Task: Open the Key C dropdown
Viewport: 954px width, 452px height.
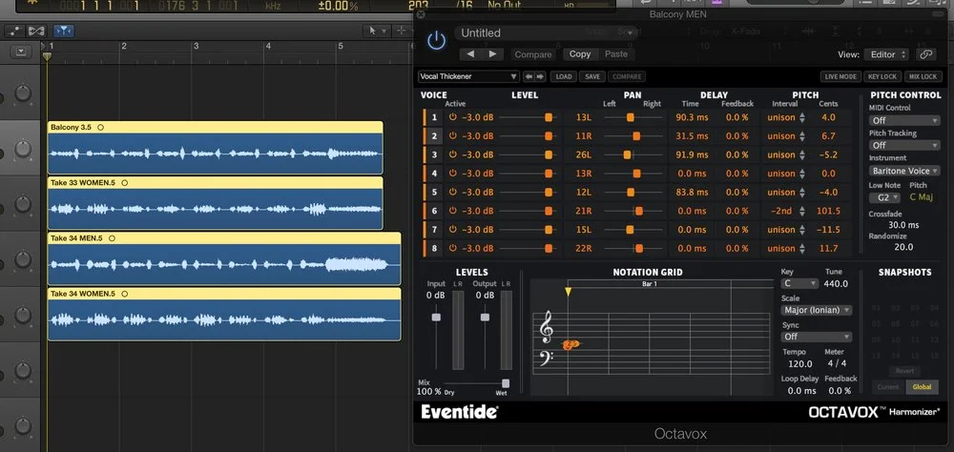Action: [x=800, y=283]
